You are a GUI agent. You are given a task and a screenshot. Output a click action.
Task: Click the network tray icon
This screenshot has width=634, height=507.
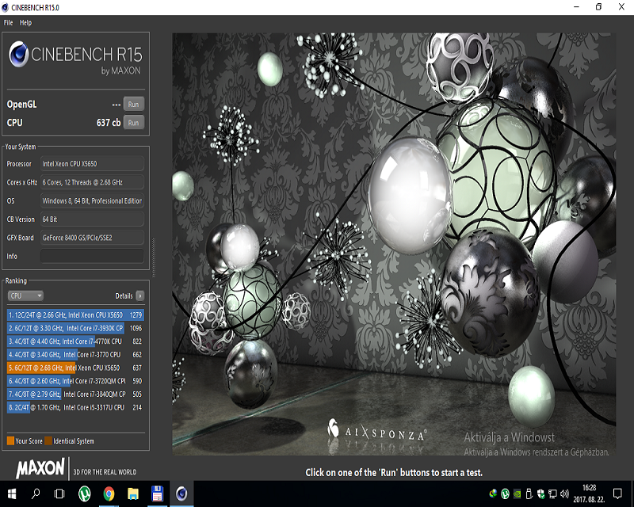[x=552, y=494]
